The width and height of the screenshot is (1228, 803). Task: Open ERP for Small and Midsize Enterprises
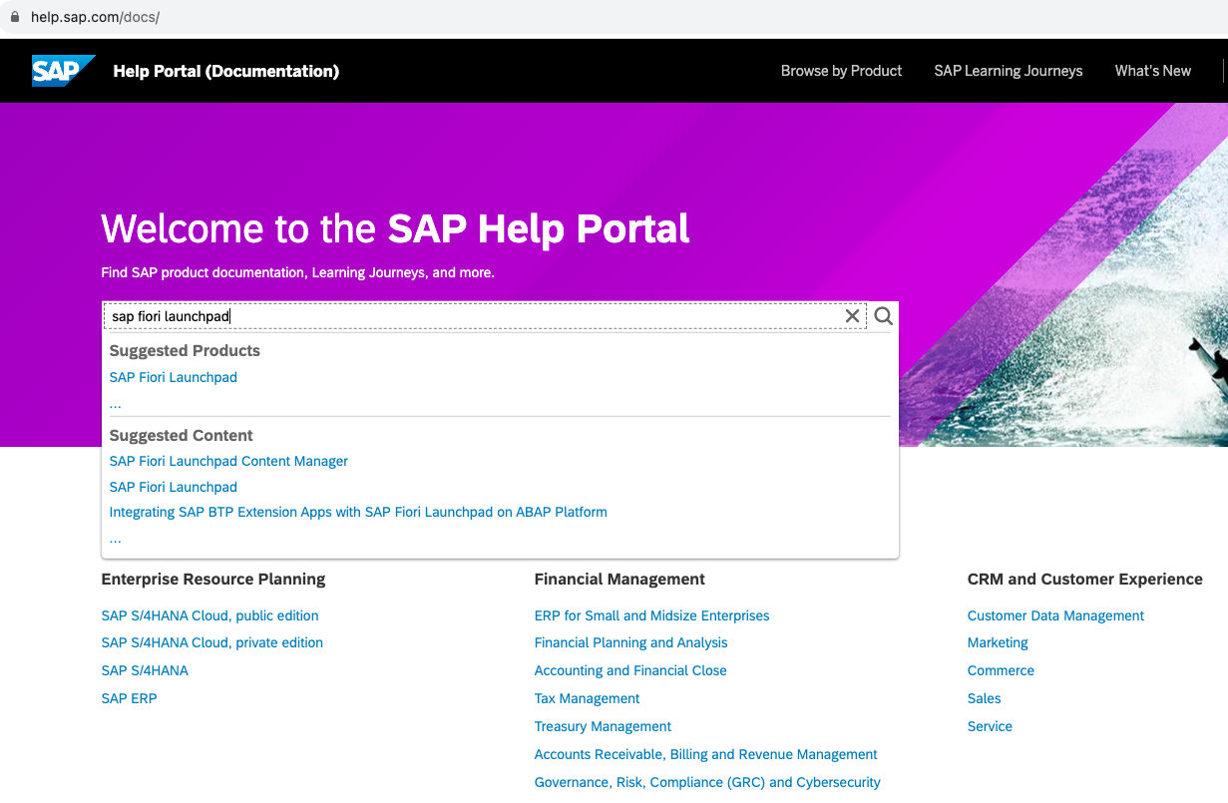652,615
